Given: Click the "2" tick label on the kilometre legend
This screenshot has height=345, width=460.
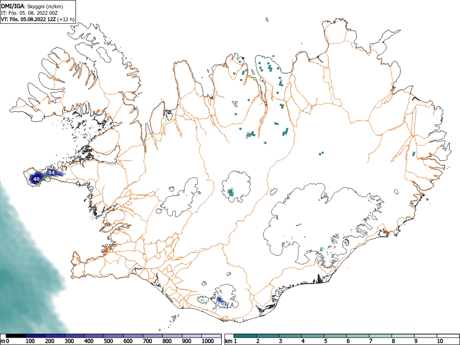Looking at the screenshot, I should point(258,341).
